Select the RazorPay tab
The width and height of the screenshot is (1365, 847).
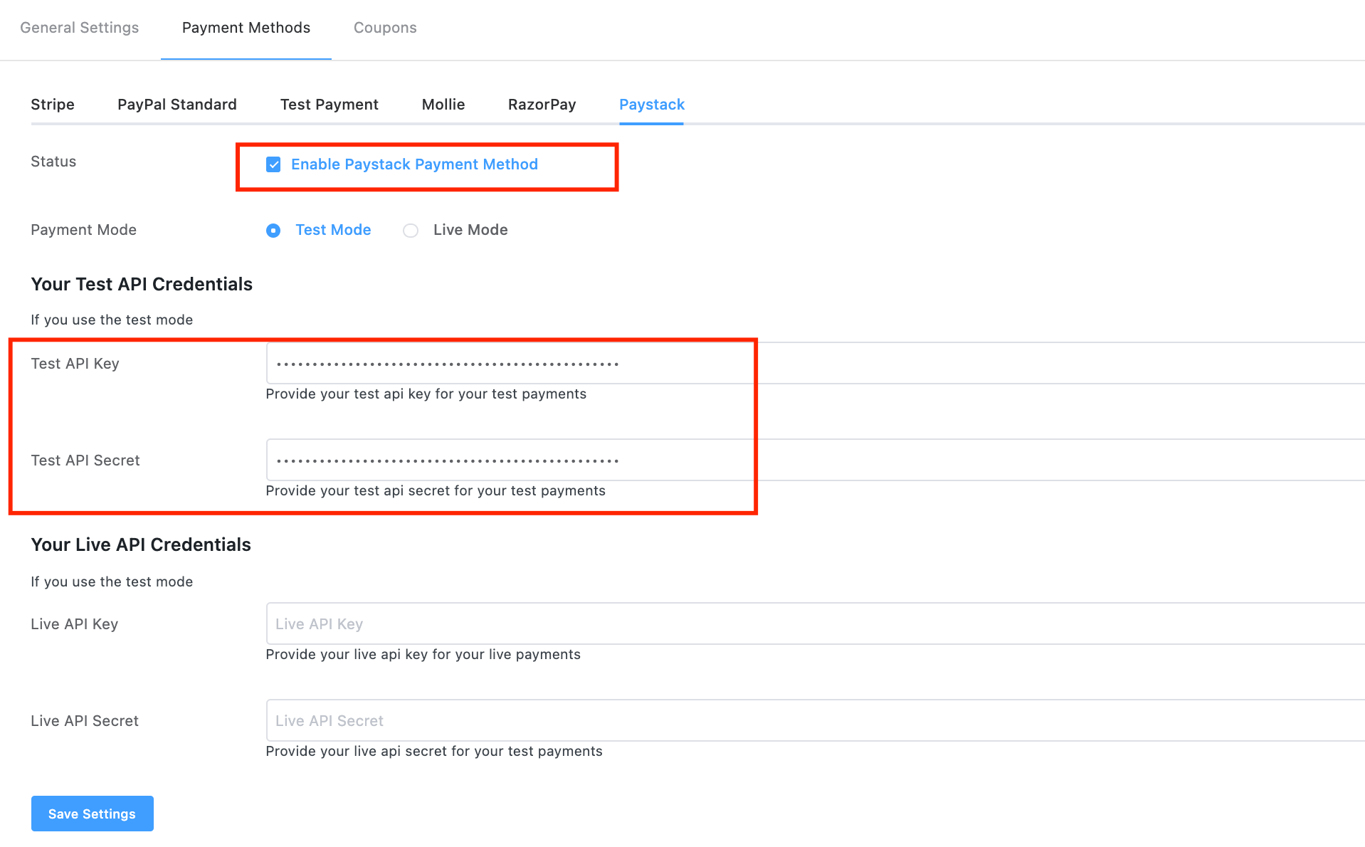point(542,105)
